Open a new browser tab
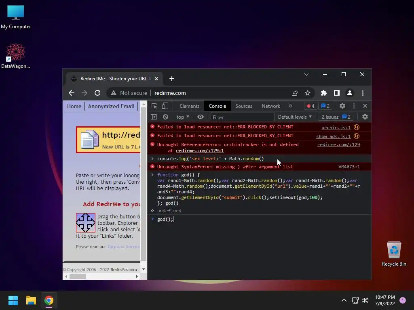The width and height of the screenshot is (414, 310). tap(171, 79)
